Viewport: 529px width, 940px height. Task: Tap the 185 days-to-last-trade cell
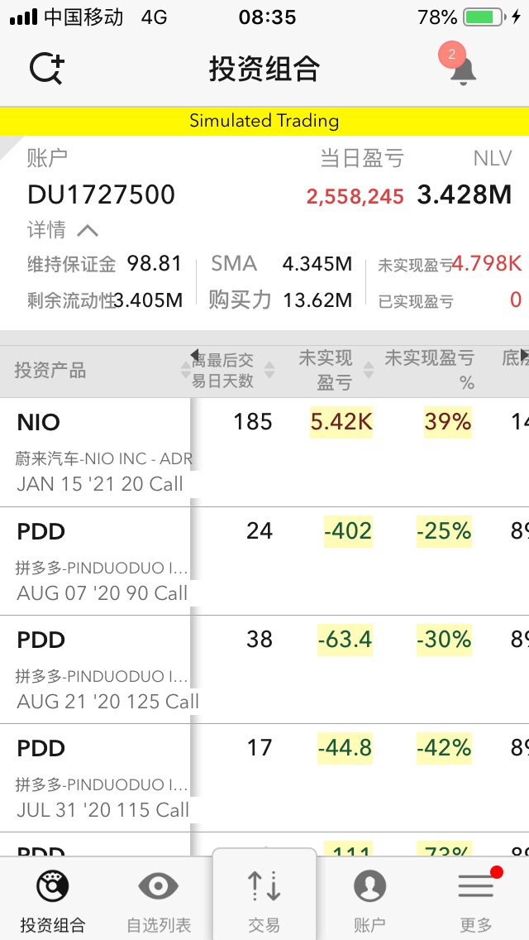point(253,422)
